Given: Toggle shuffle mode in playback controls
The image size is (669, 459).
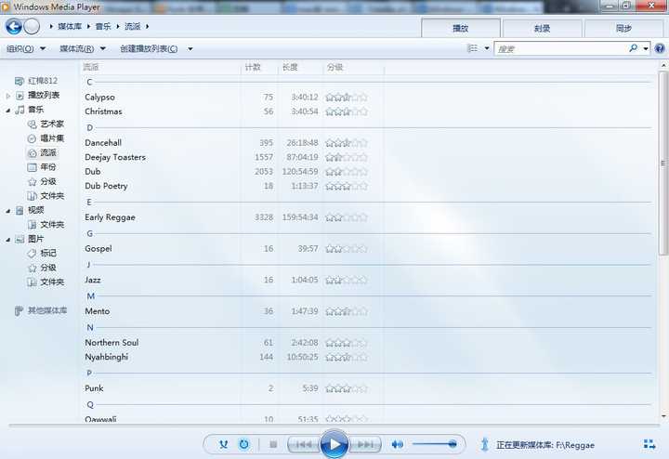Looking at the screenshot, I should (x=224, y=444).
